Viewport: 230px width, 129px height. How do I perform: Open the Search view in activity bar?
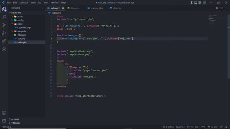[4, 17]
